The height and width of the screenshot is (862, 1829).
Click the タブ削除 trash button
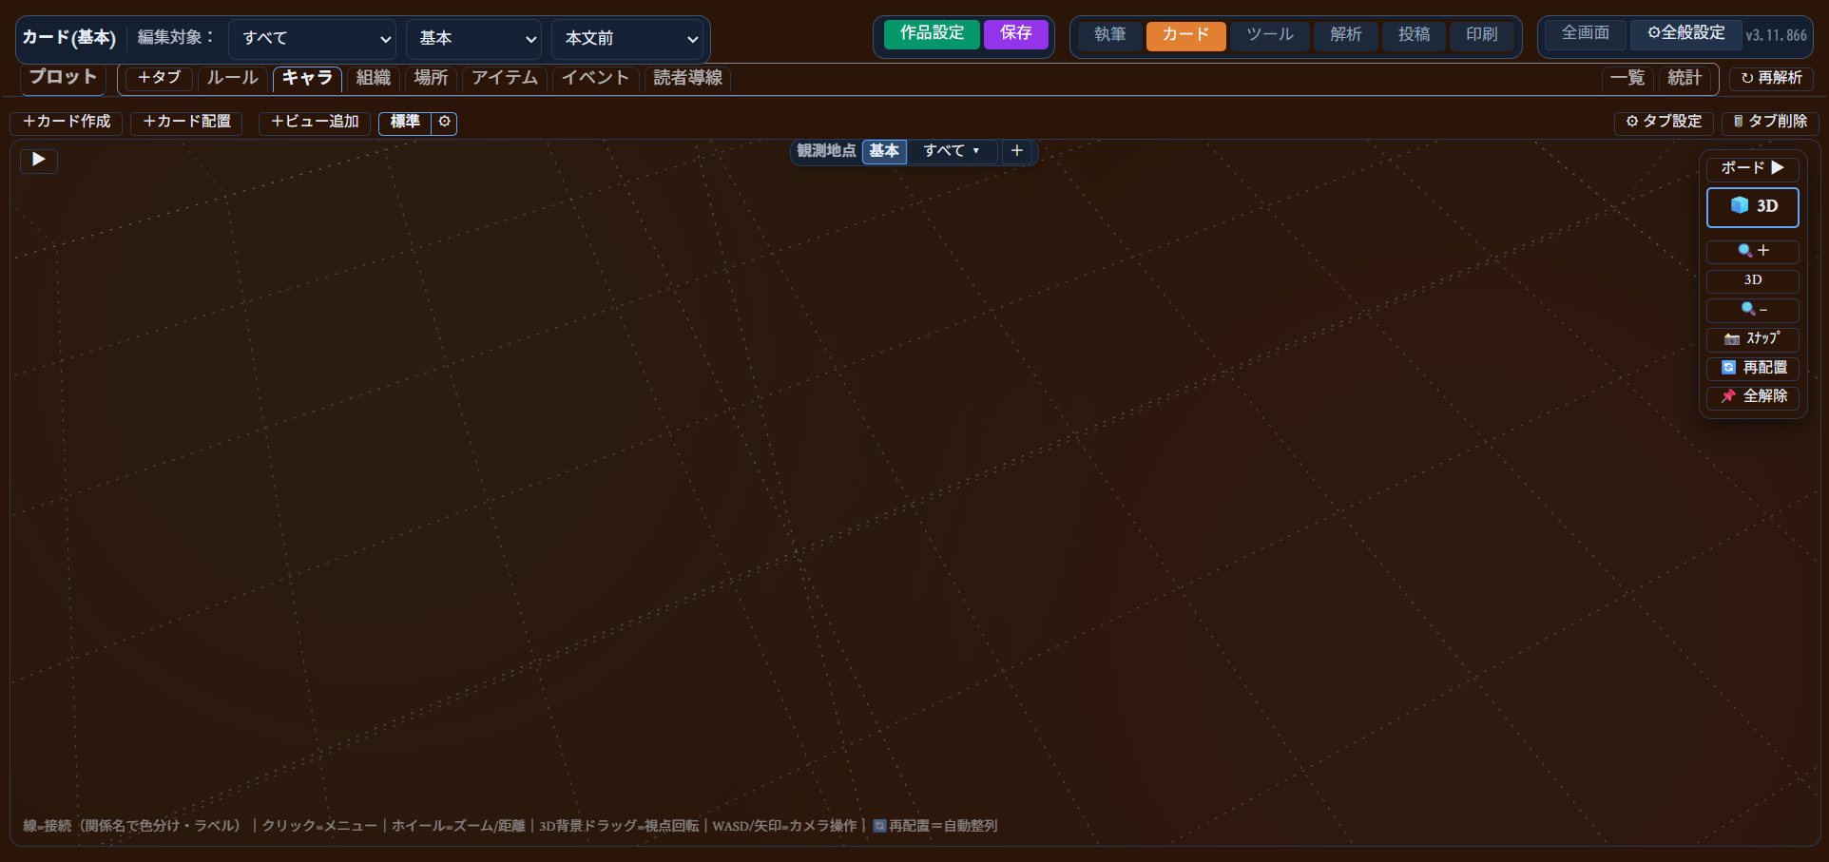point(1770,123)
